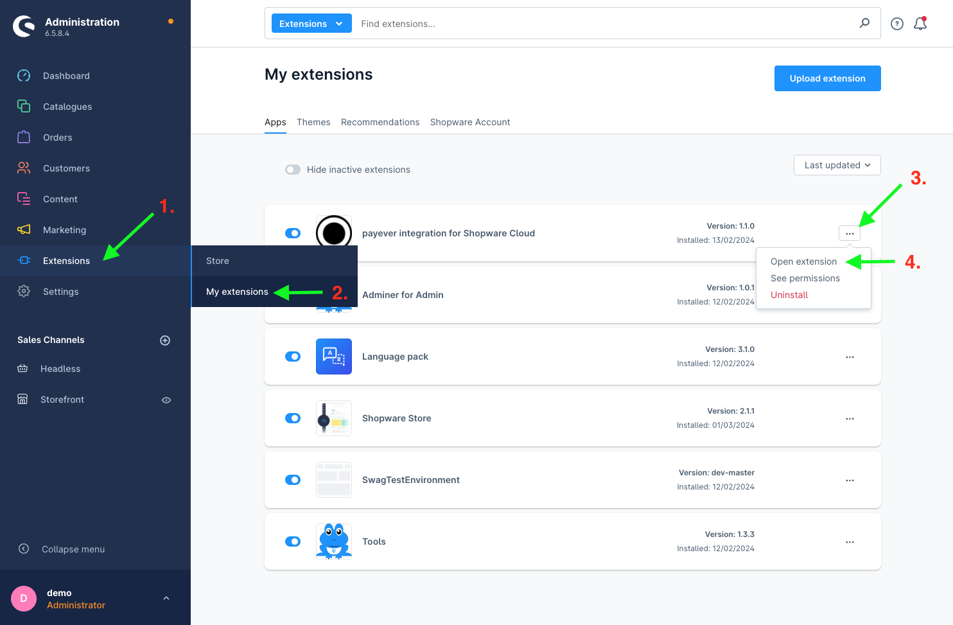The height and width of the screenshot is (625, 953).
Task: Toggle Hide inactive extensions switch
Action: (x=293, y=170)
